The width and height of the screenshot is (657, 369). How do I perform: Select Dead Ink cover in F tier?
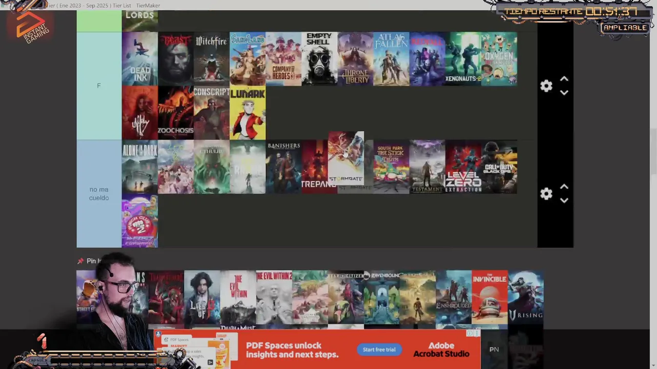[140, 59]
